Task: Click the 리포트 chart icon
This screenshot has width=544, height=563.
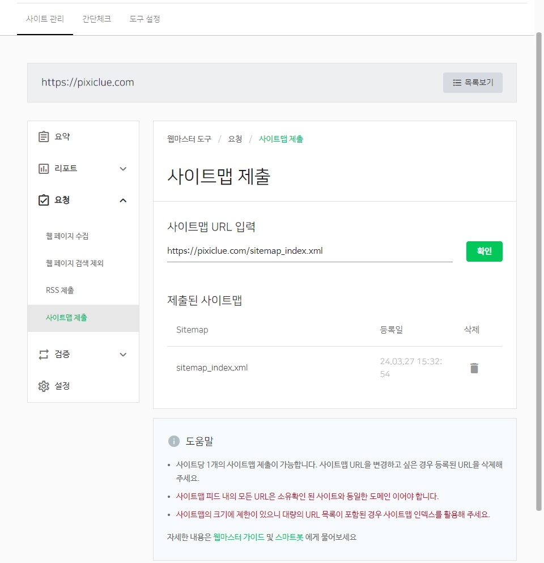Action: pos(44,168)
